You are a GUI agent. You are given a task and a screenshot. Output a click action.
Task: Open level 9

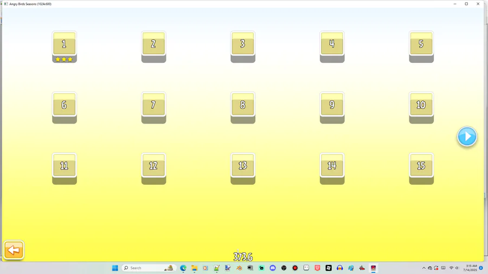332,107
